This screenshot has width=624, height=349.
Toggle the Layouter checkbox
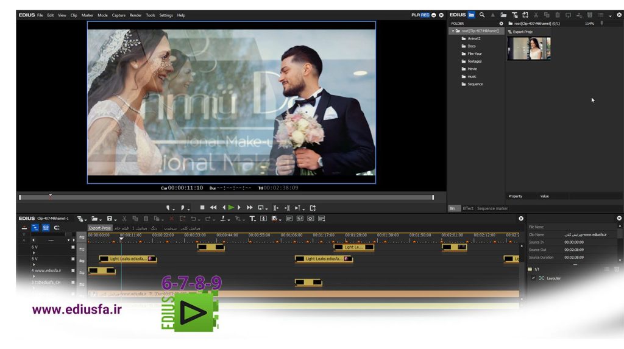tap(533, 278)
